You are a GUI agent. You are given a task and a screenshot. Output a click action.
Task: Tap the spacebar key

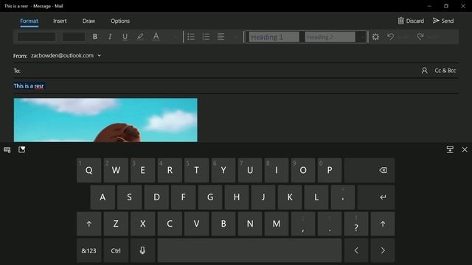pyautogui.click(x=249, y=250)
